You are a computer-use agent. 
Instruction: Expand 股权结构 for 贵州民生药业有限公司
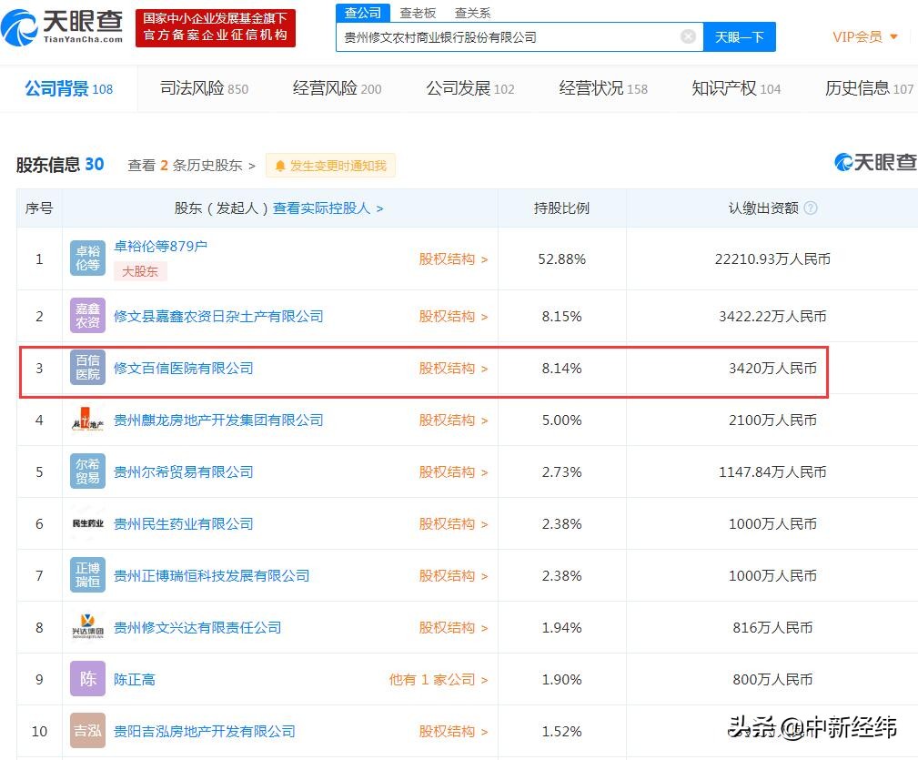click(453, 523)
